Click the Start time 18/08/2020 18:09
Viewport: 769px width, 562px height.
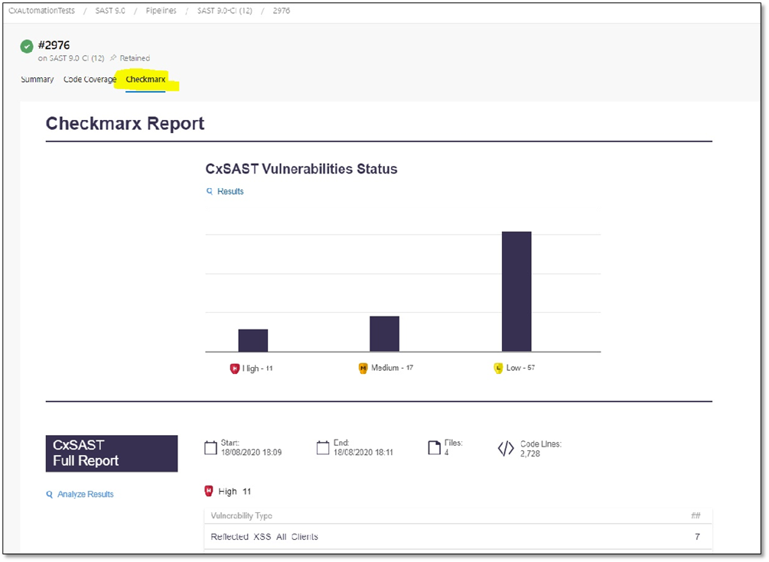pyautogui.click(x=251, y=452)
